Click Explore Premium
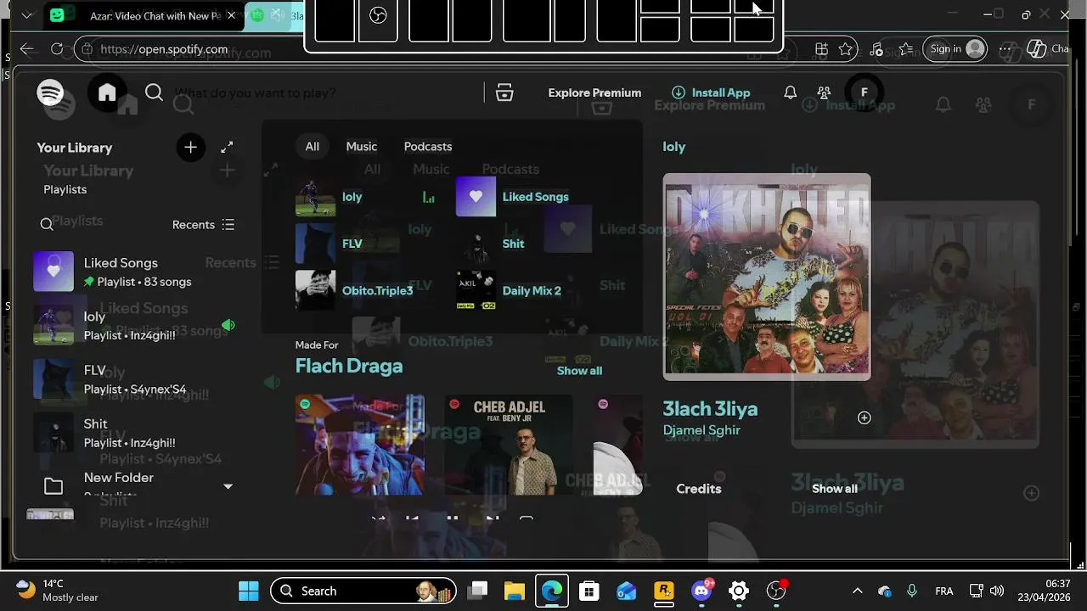The image size is (1087, 611). click(x=594, y=92)
